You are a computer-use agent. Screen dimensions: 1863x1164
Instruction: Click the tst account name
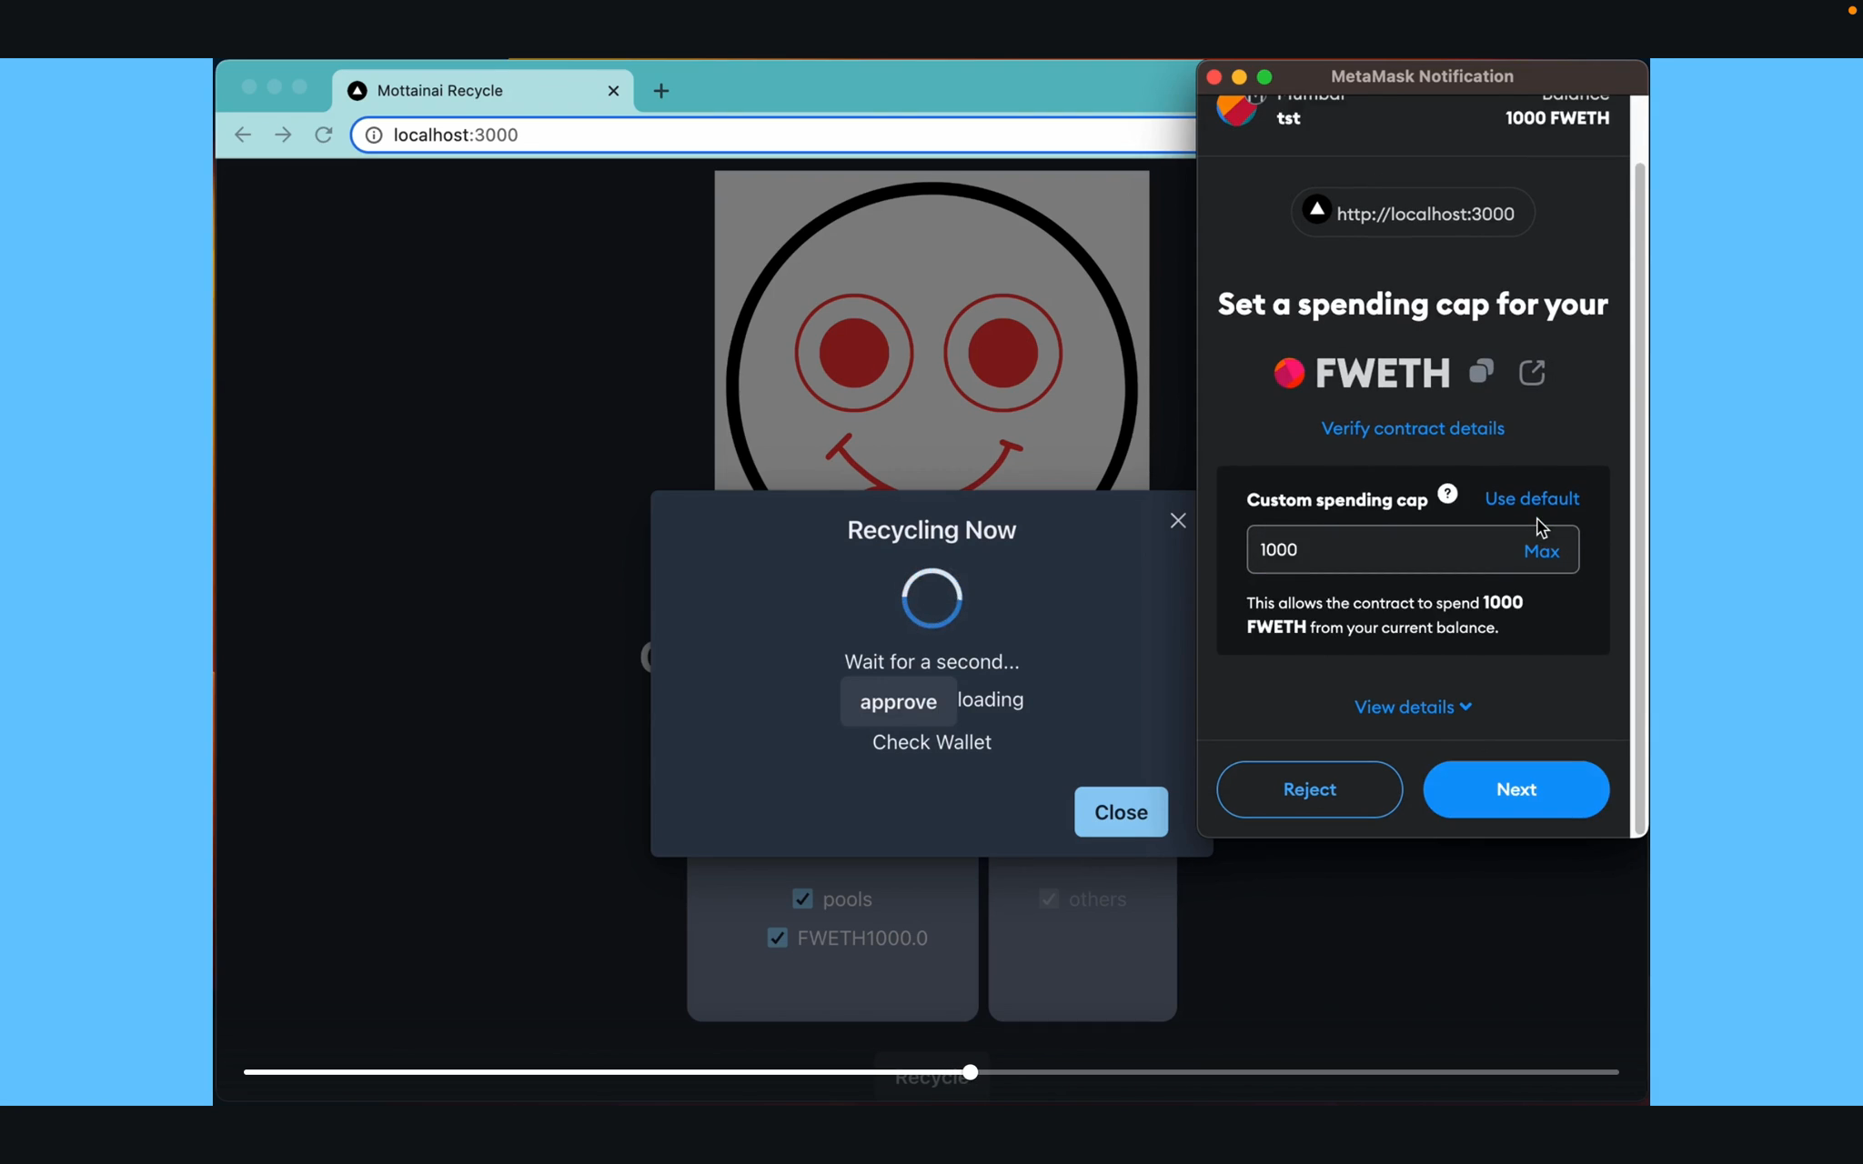tap(1288, 118)
